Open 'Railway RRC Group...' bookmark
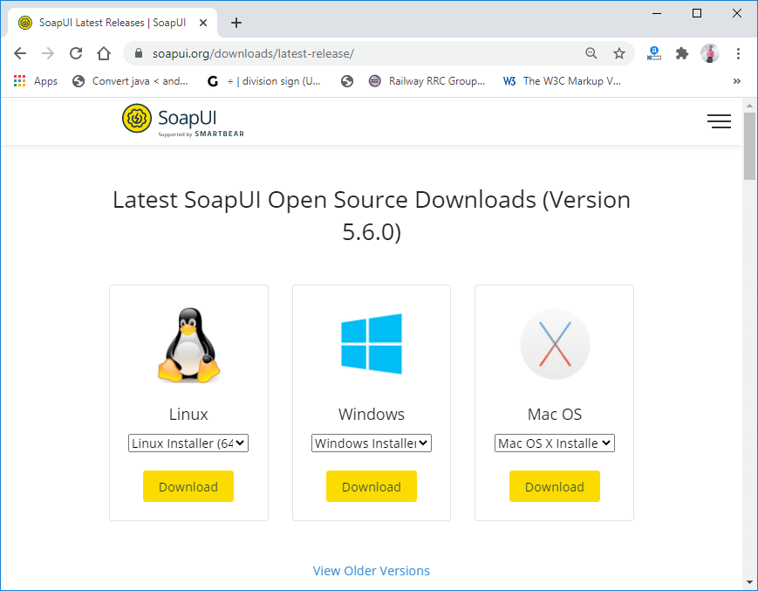Screen dimensions: 758x591 point(427,81)
